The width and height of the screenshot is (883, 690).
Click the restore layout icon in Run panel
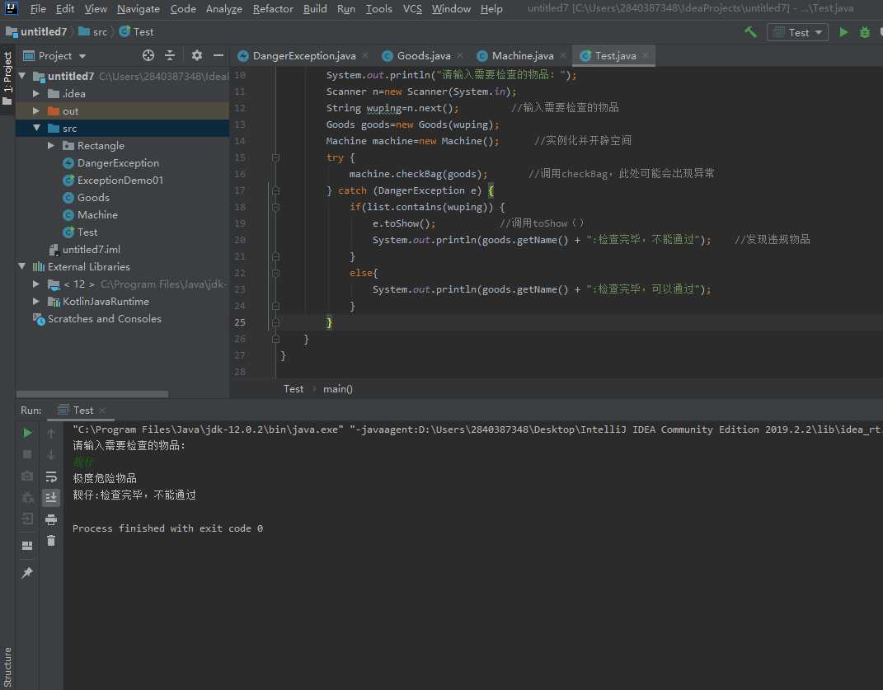point(27,545)
